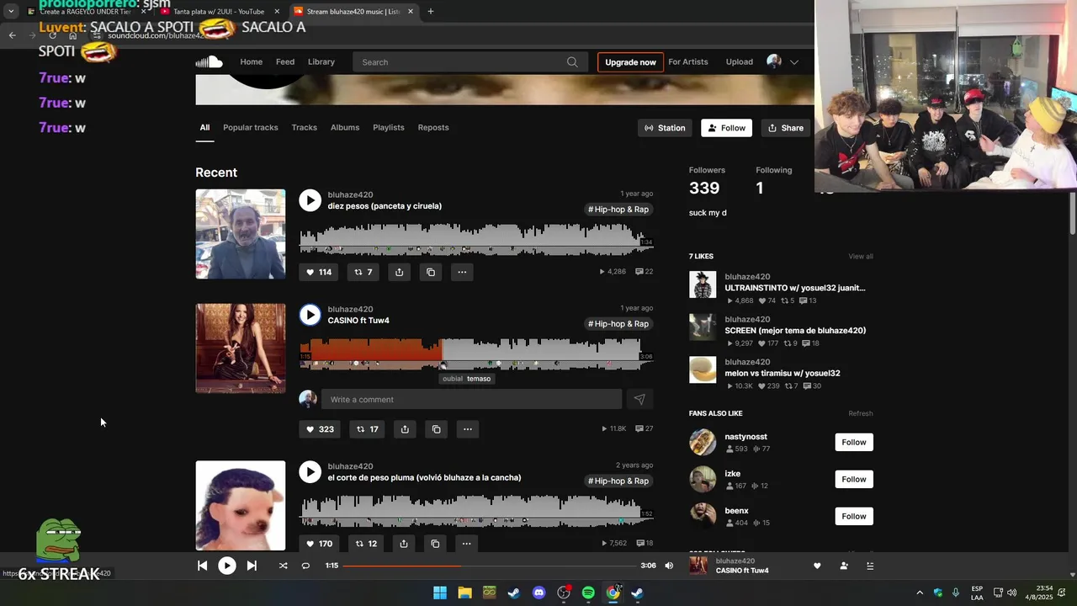Play track diez pesos (panceta y ciruela)
The image size is (1077, 606).
tap(310, 200)
